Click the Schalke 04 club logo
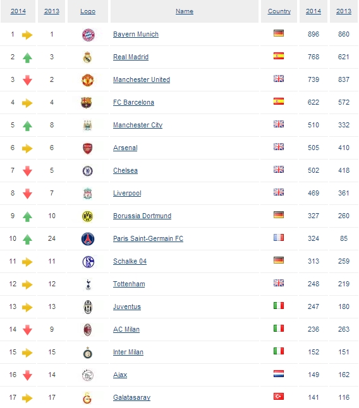This screenshot has width=359, height=408. 88,262
